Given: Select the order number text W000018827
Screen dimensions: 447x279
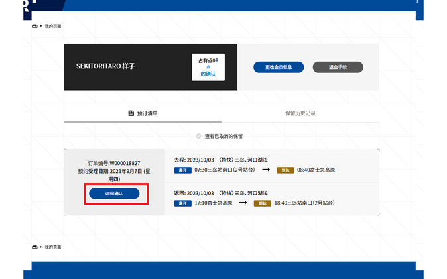Looking at the screenshot, I should [125, 163].
